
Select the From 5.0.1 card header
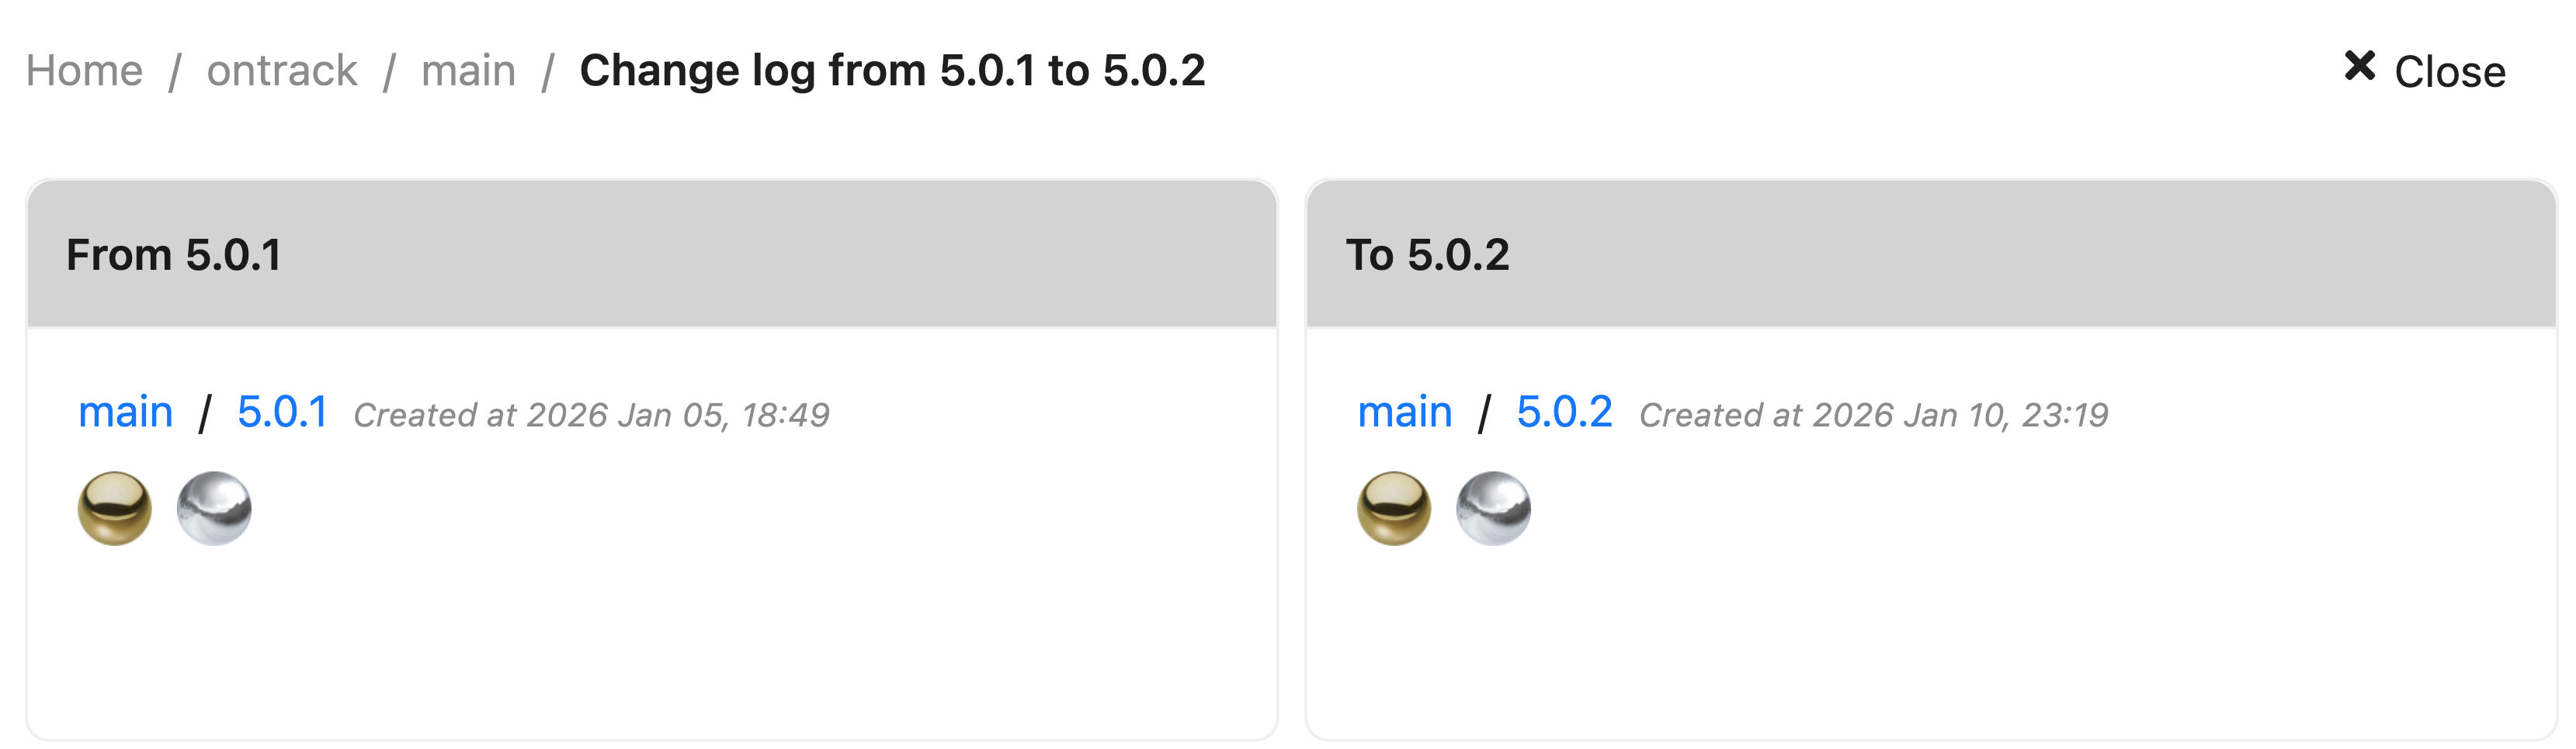652,254
